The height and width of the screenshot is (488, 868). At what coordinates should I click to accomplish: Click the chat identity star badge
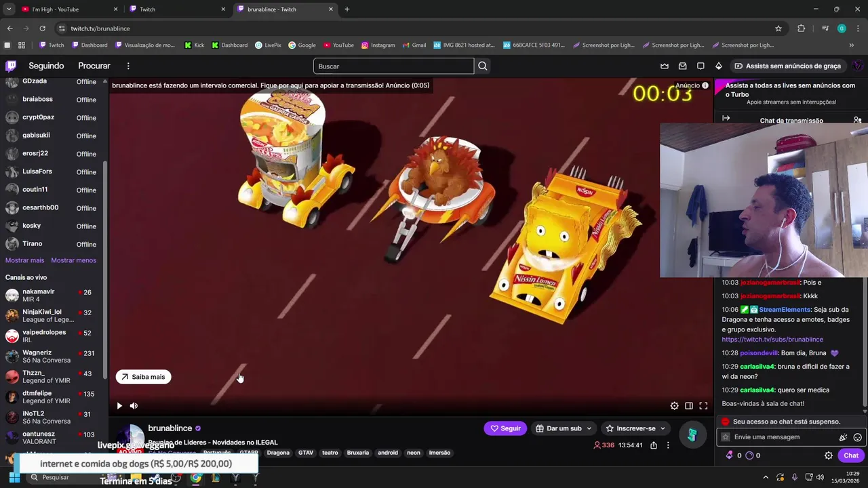(726, 437)
